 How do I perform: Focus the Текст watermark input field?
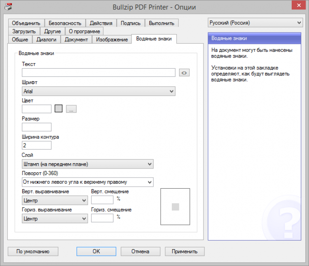(x=98, y=72)
